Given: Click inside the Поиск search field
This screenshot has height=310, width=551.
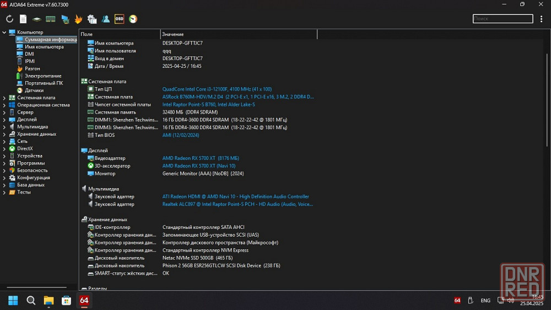Looking at the screenshot, I should [503, 19].
